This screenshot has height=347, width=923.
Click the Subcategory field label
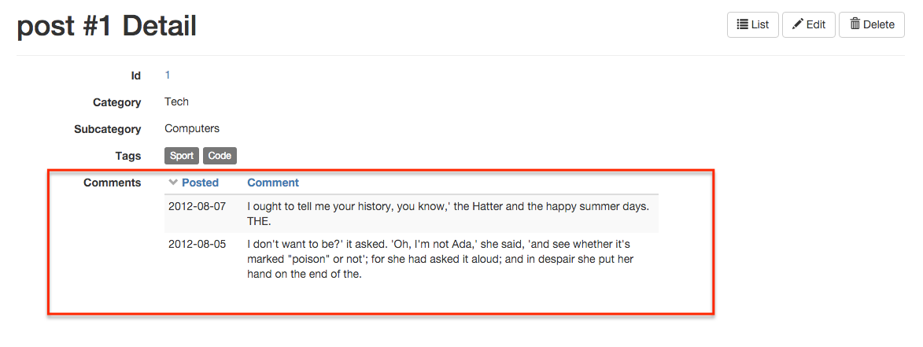pos(108,129)
